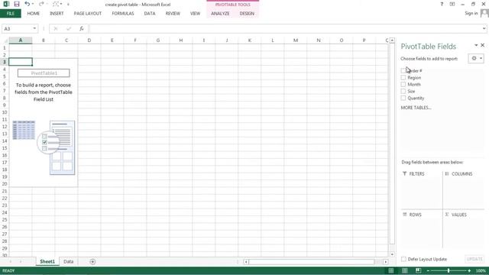Switch to Page Layout view icon
The image size is (489, 275).
point(404,270)
